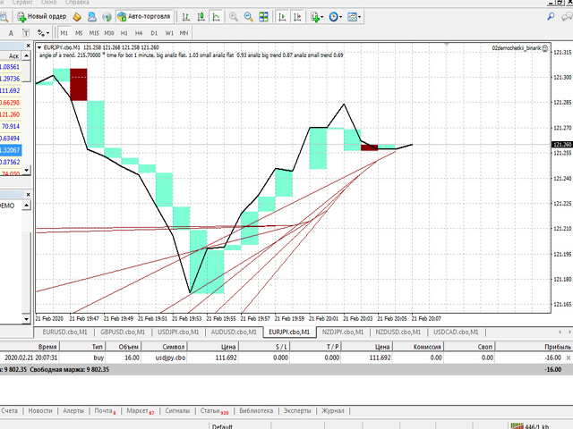Open the Сервис menu
This screenshot has height=429, width=573.
tap(22, 2)
